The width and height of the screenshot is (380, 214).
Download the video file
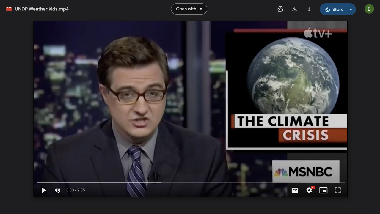tap(295, 9)
